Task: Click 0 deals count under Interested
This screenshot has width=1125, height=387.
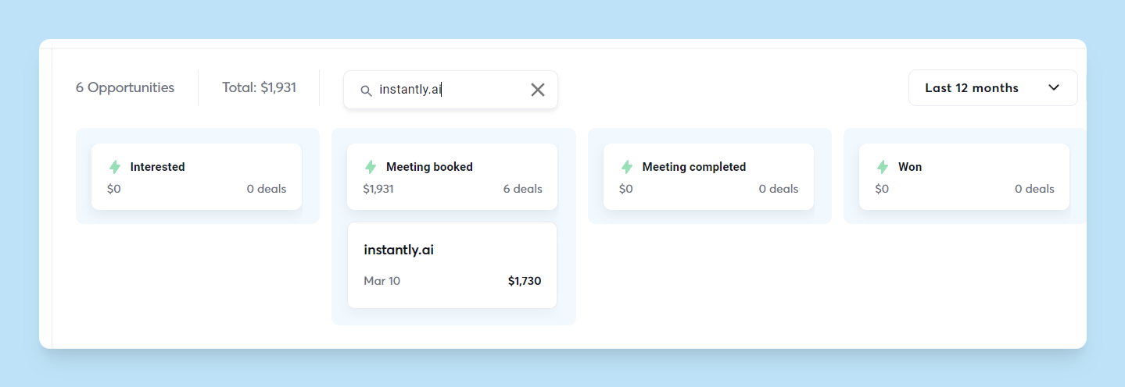Action: tap(267, 189)
